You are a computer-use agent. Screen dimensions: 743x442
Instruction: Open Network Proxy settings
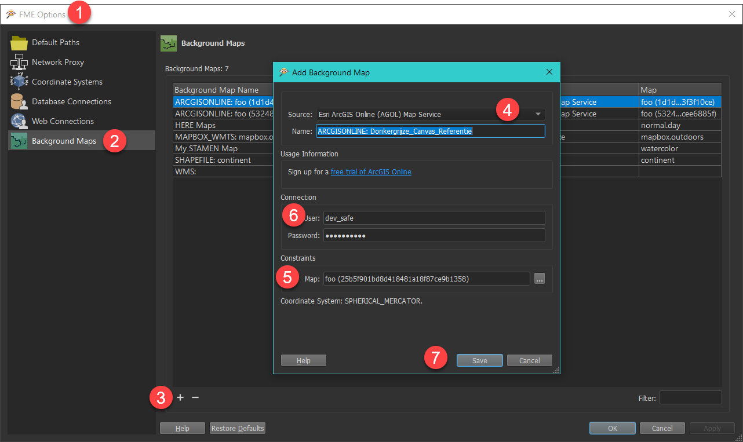82,62
